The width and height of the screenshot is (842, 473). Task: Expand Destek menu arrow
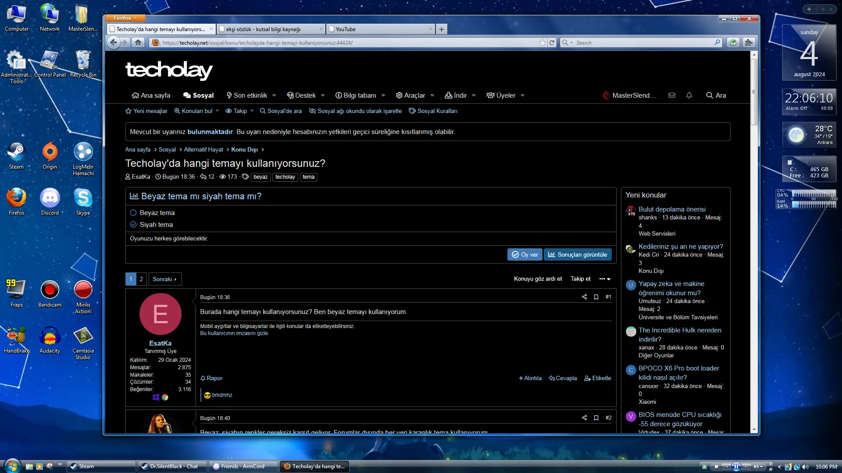point(323,95)
